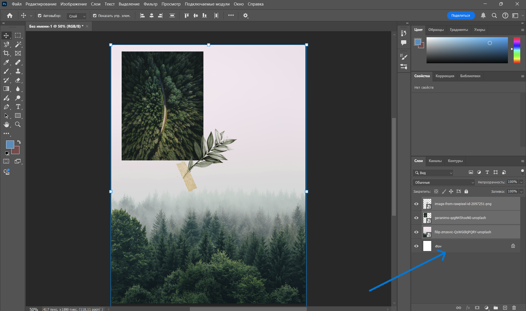Switch to the Каналы tab
The image size is (526, 311).
[x=435, y=161]
